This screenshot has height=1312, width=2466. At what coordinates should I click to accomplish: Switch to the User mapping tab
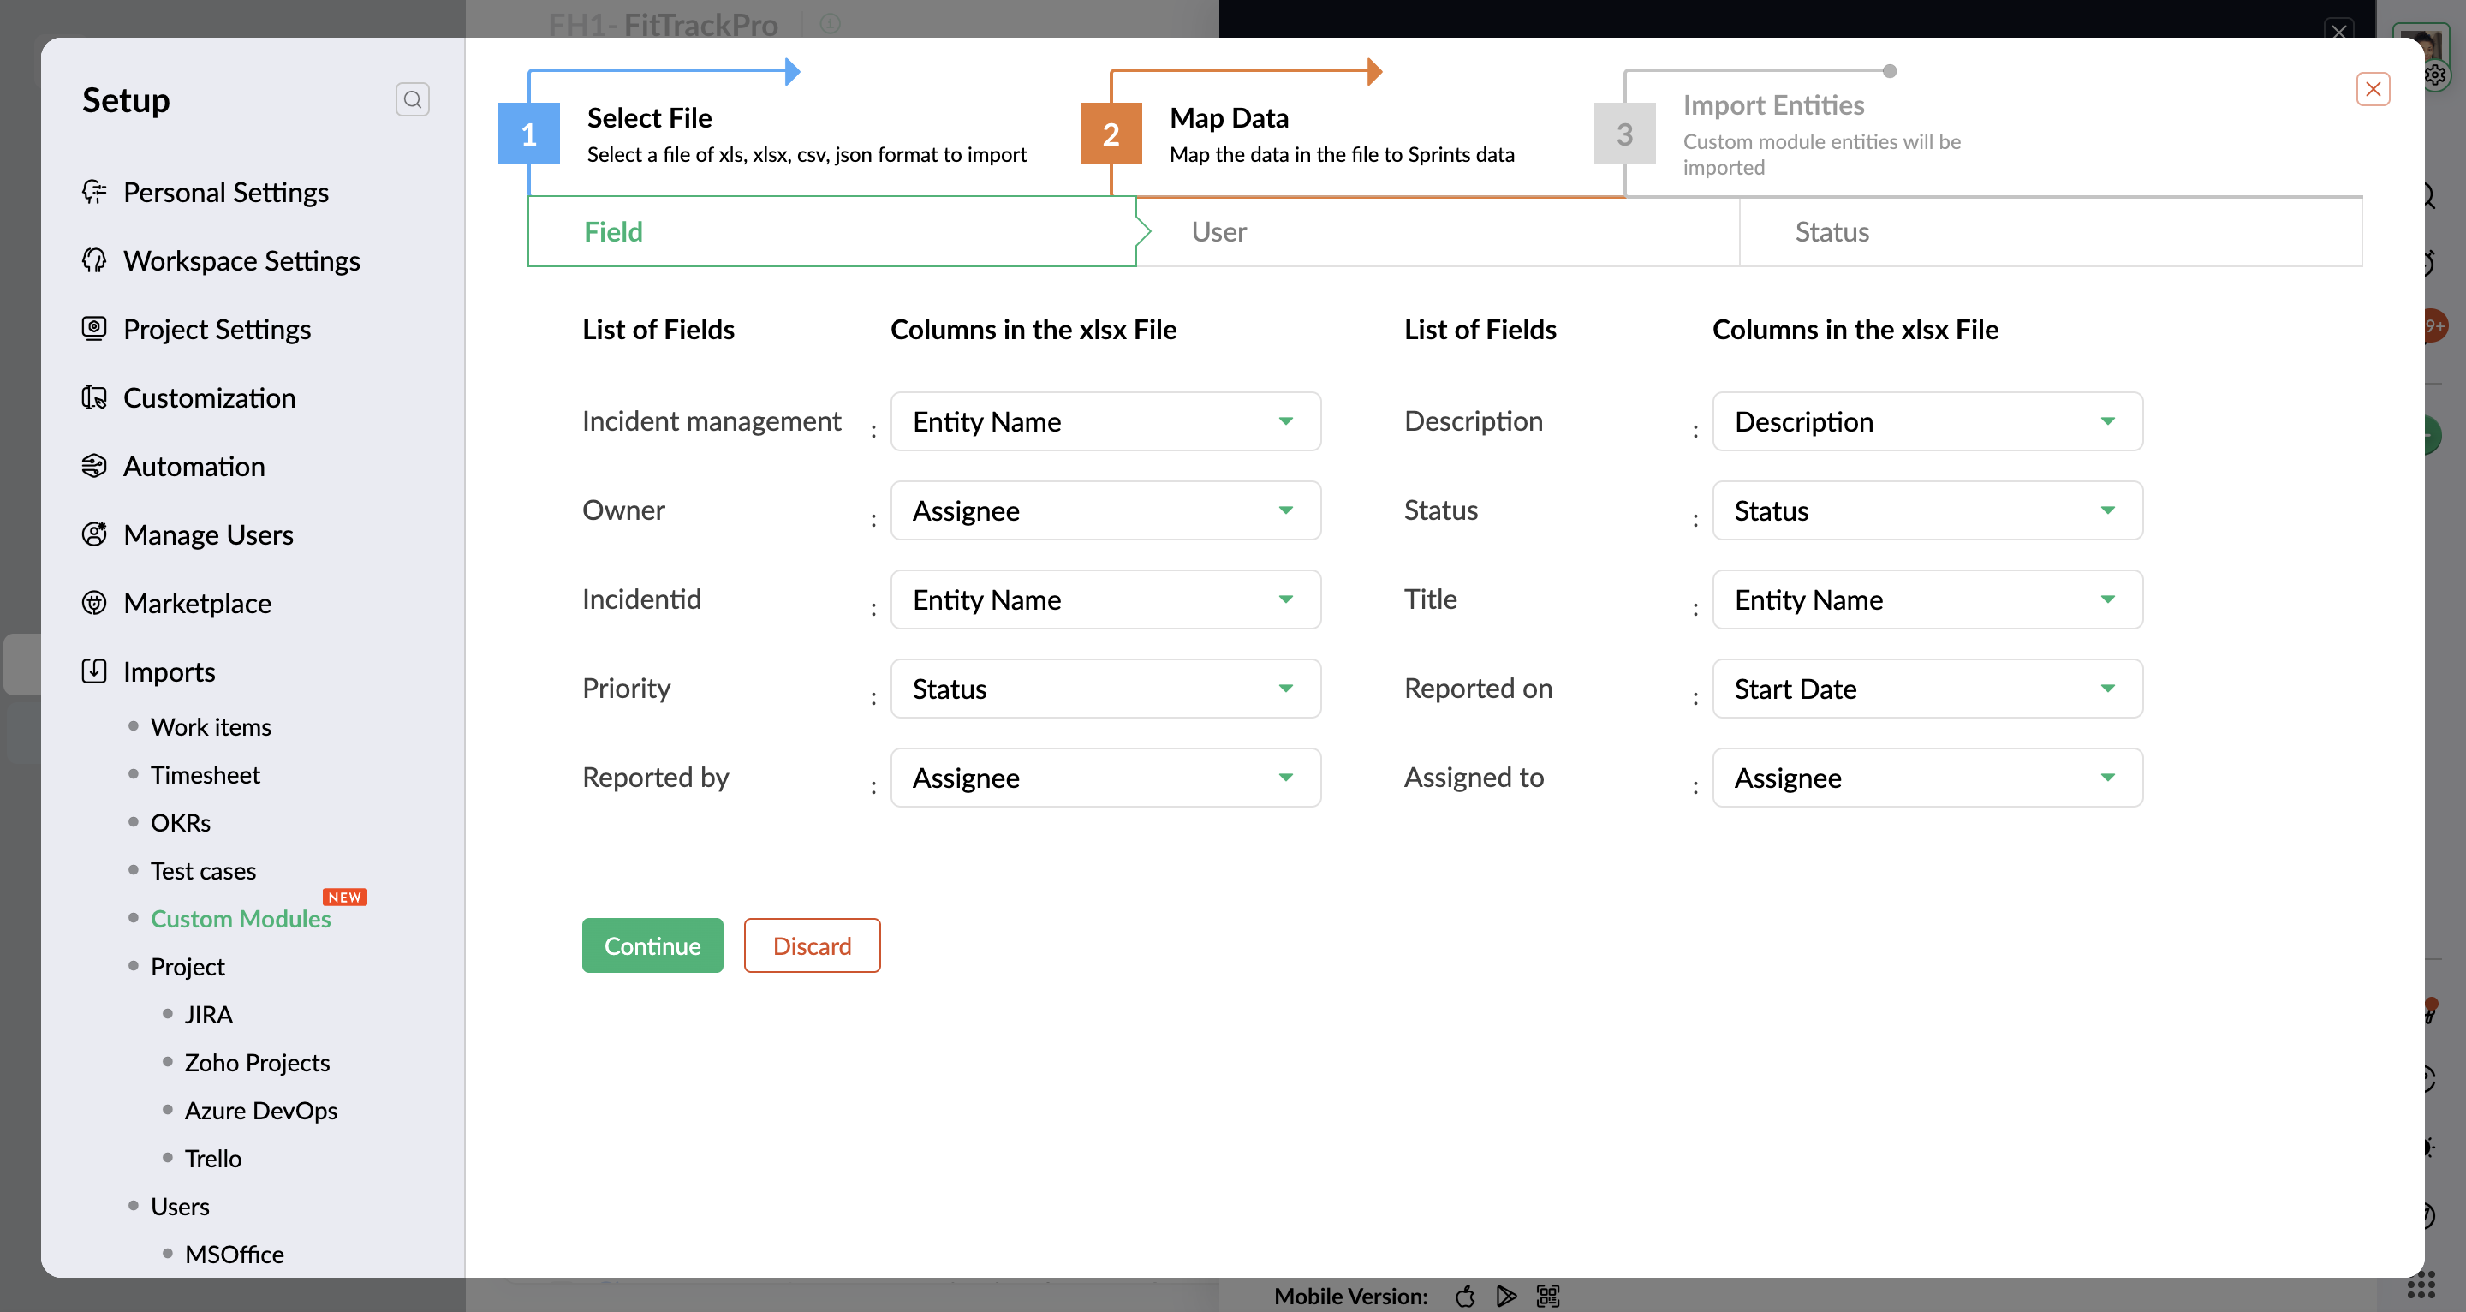pyautogui.click(x=1218, y=232)
